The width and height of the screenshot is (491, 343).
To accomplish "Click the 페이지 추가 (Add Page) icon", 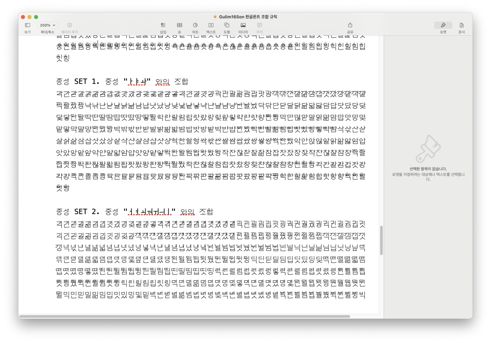I will coord(69,25).
